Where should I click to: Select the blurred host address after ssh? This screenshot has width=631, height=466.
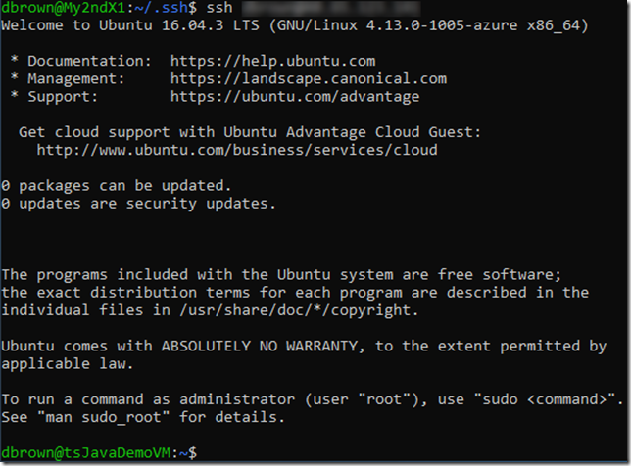coord(331,8)
